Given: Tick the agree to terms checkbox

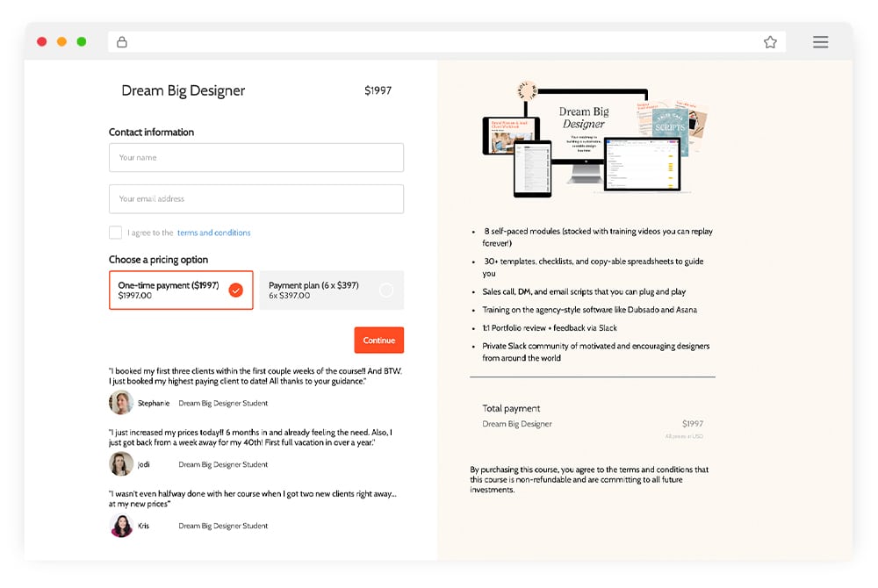Looking at the screenshot, I should (x=115, y=233).
